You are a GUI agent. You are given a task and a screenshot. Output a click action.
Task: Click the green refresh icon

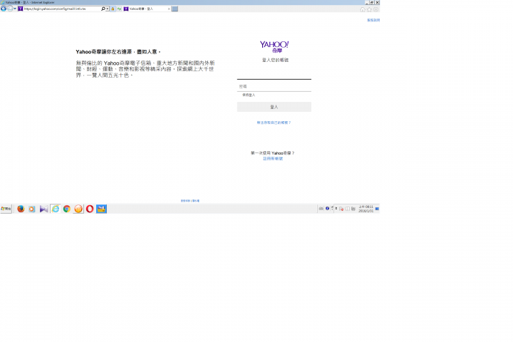click(x=119, y=9)
